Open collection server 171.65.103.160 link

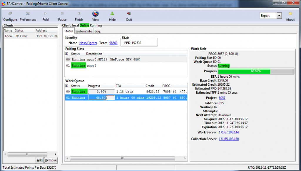coord(229,139)
